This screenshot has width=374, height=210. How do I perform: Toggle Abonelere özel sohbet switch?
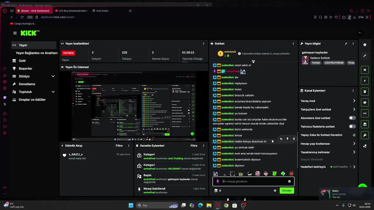pos(352,118)
